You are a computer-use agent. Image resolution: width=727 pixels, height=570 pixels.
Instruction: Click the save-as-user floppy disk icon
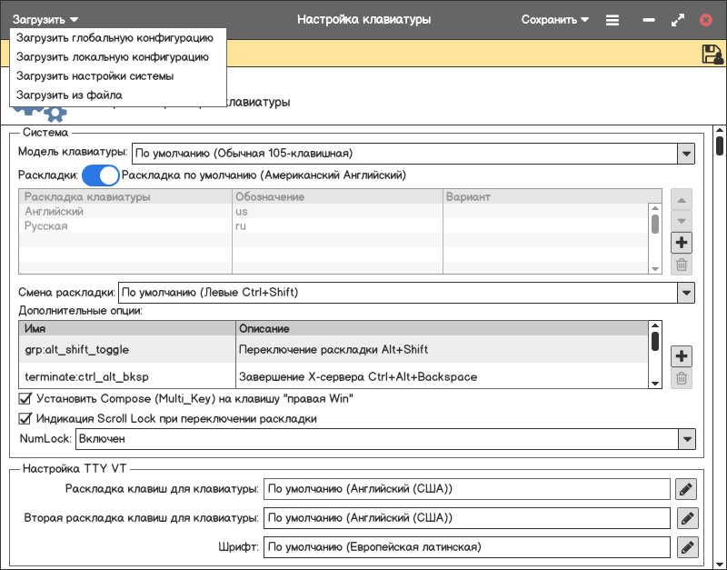tap(712, 55)
